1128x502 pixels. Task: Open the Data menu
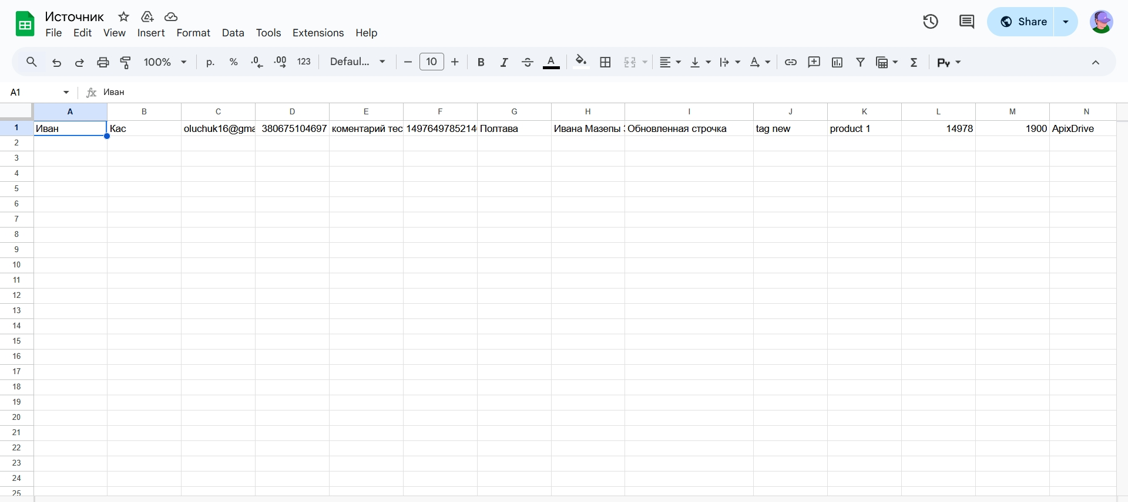[x=233, y=33]
